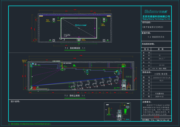Select the green 控制室 room label
This screenshot has width=180, height=127.
click(x=128, y=77)
